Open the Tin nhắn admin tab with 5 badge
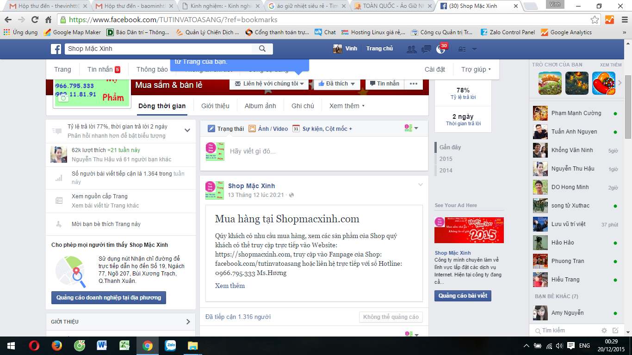The image size is (632, 355). 104,69
